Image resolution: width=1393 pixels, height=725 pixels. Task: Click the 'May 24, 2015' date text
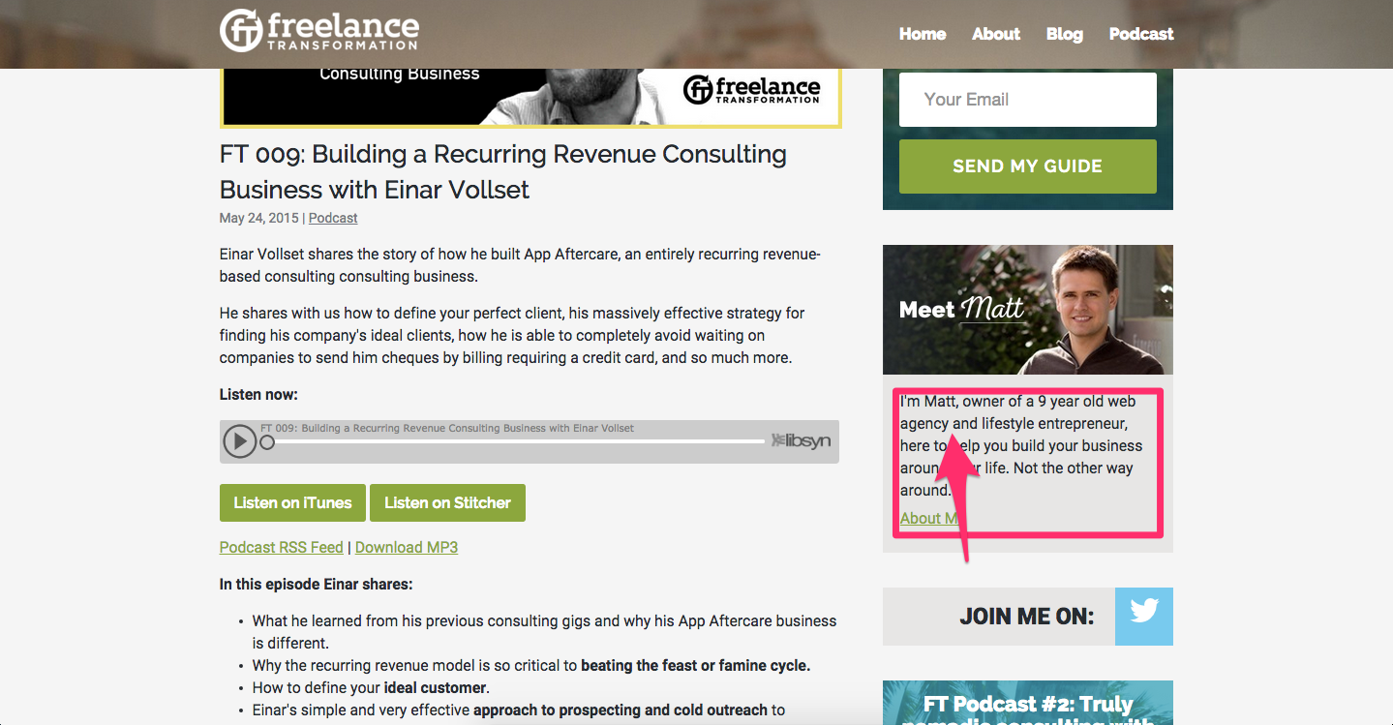tap(258, 219)
